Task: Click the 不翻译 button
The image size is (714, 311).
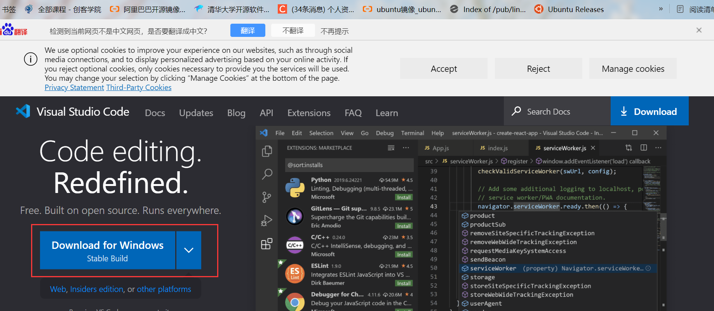Action: tap(293, 30)
